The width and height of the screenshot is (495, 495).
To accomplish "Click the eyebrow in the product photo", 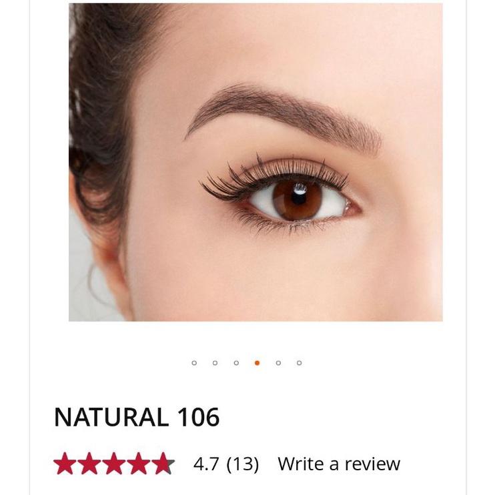I will pyautogui.click(x=284, y=119).
